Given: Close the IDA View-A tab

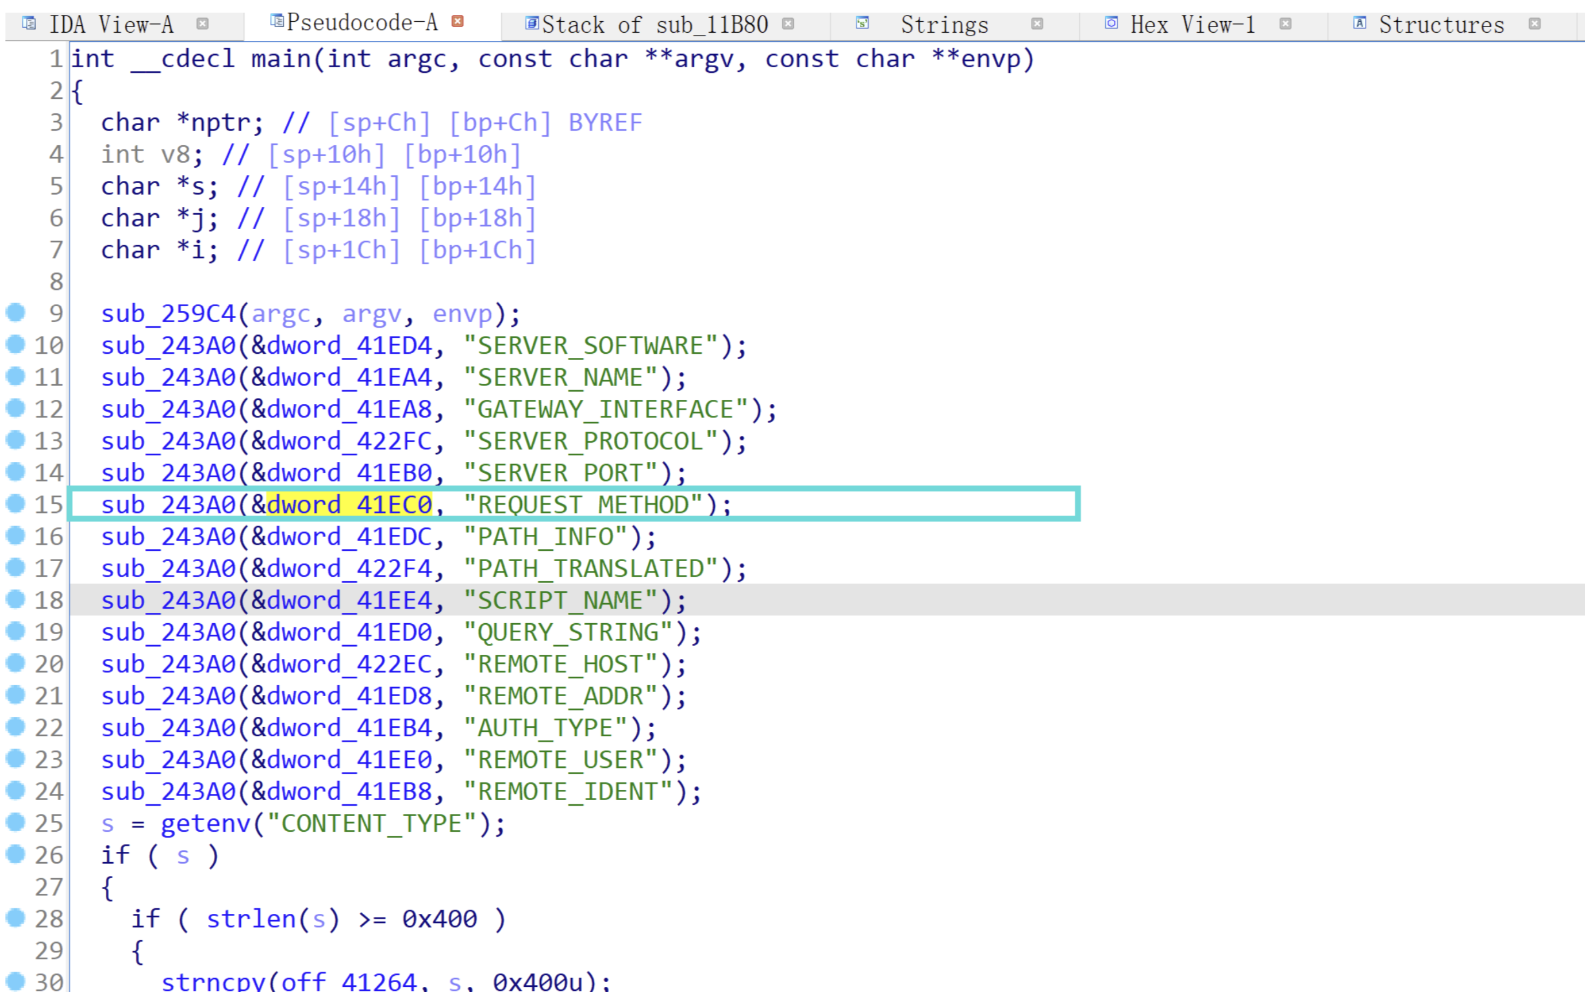Looking at the screenshot, I should click(203, 24).
